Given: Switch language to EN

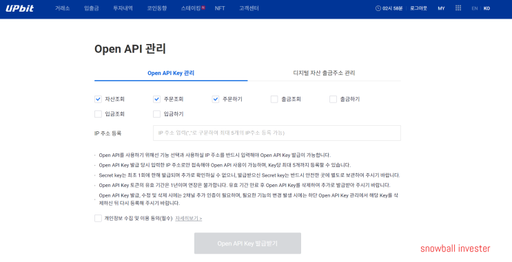Looking at the screenshot, I should [475, 8].
